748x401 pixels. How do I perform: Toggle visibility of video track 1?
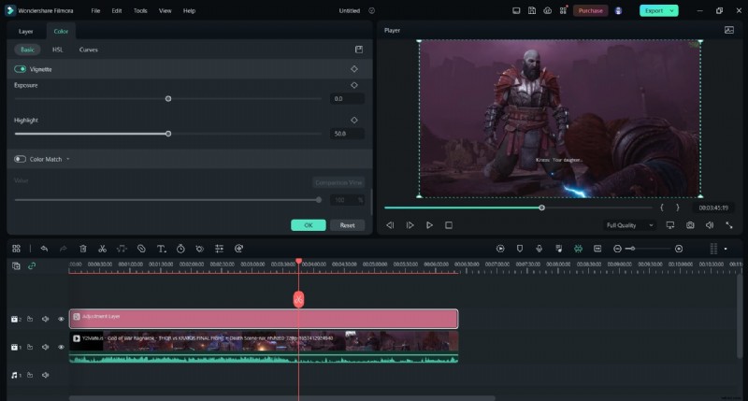[x=61, y=347]
